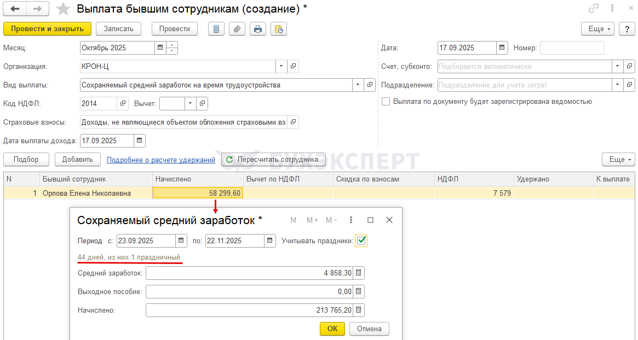
Task: Open the three-dot window menu at top right
Action: [x=612, y=9]
